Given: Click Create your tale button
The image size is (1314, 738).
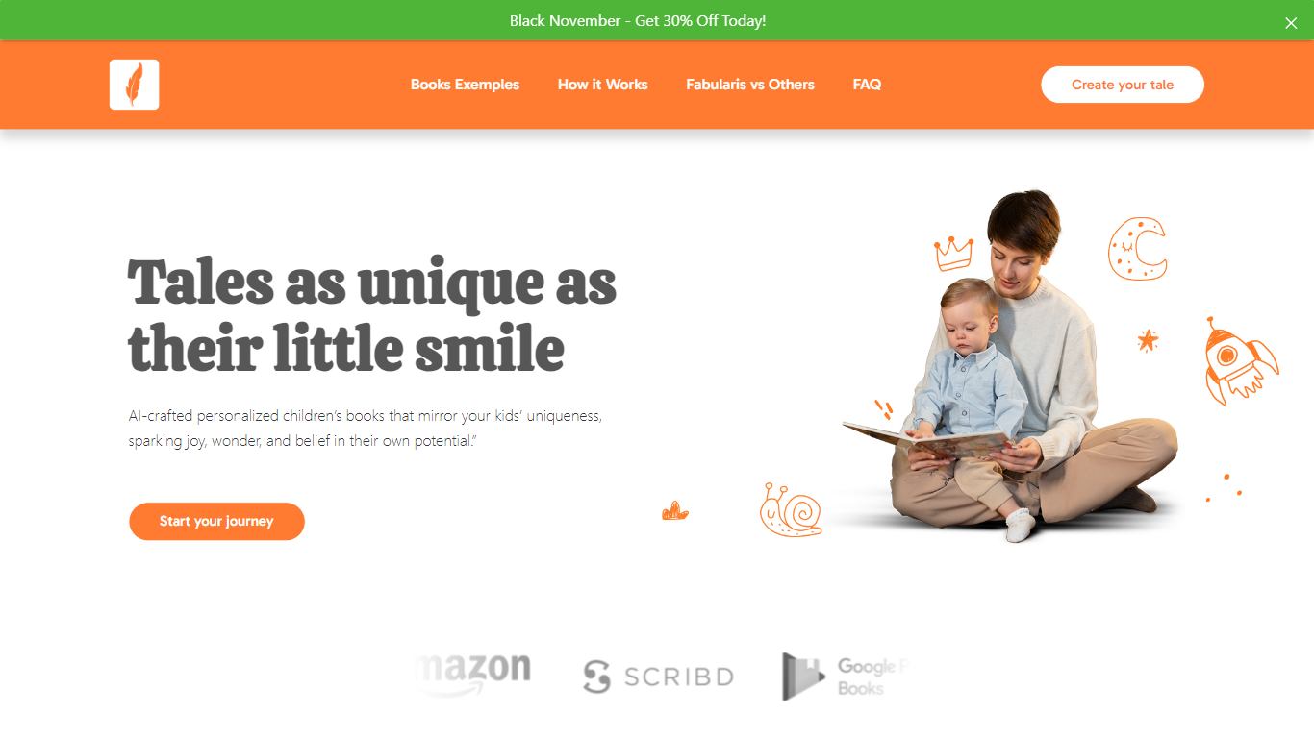Looking at the screenshot, I should click(x=1123, y=85).
